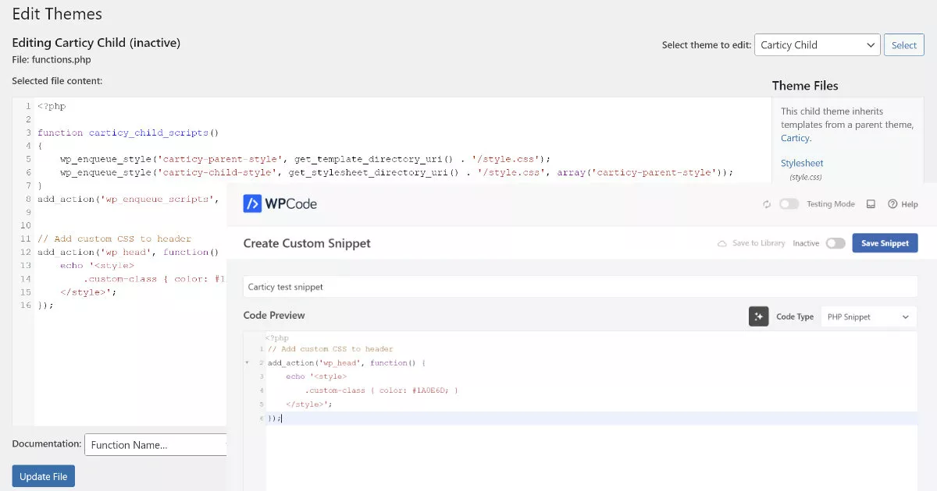Click the WPCode logo icon
The width and height of the screenshot is (937, 491).
[x=252, y=204]
